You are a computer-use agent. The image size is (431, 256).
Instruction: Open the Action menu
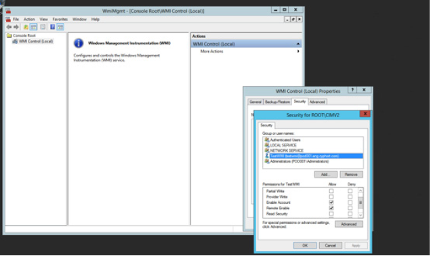click(29, 19)
